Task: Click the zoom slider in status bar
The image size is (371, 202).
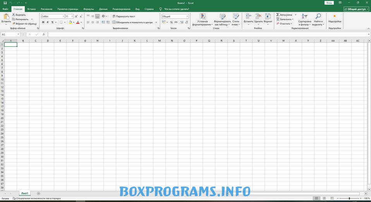Action: click(x=349, y=198)
